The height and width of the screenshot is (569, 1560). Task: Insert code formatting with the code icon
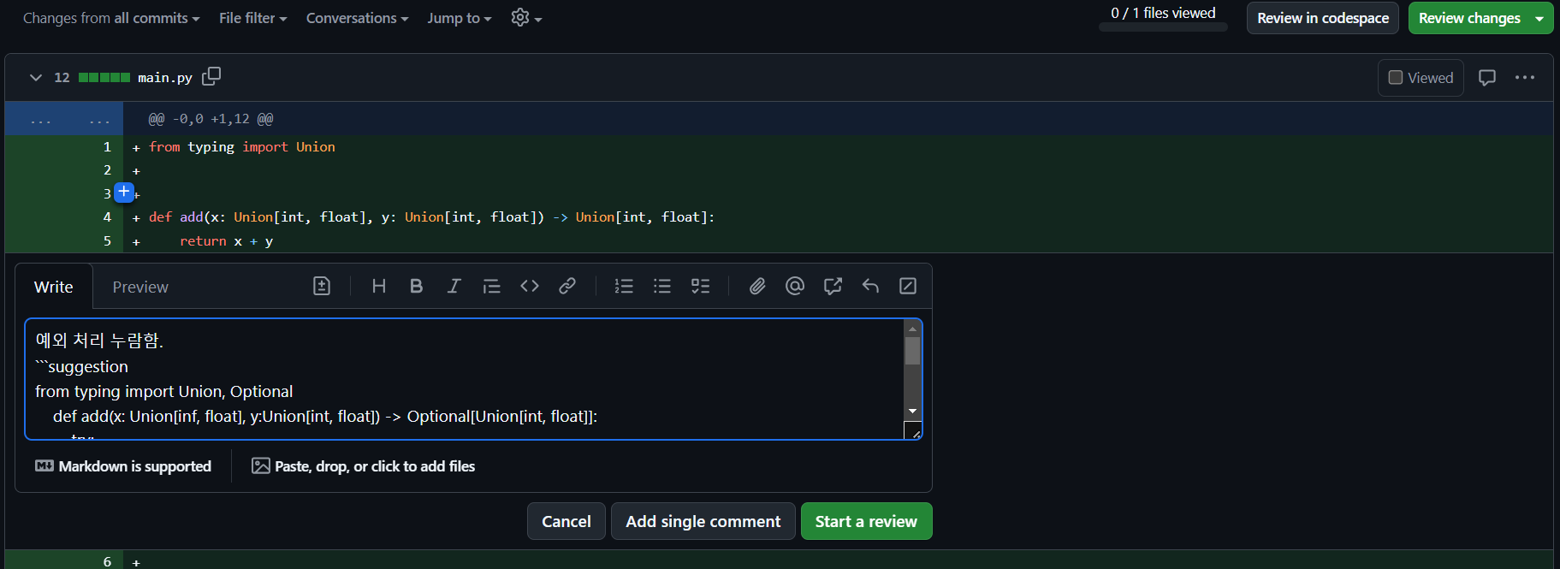click(530, 286)
